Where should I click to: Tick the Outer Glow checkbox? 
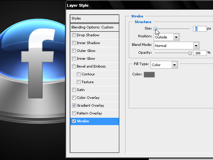coord(74,51)
